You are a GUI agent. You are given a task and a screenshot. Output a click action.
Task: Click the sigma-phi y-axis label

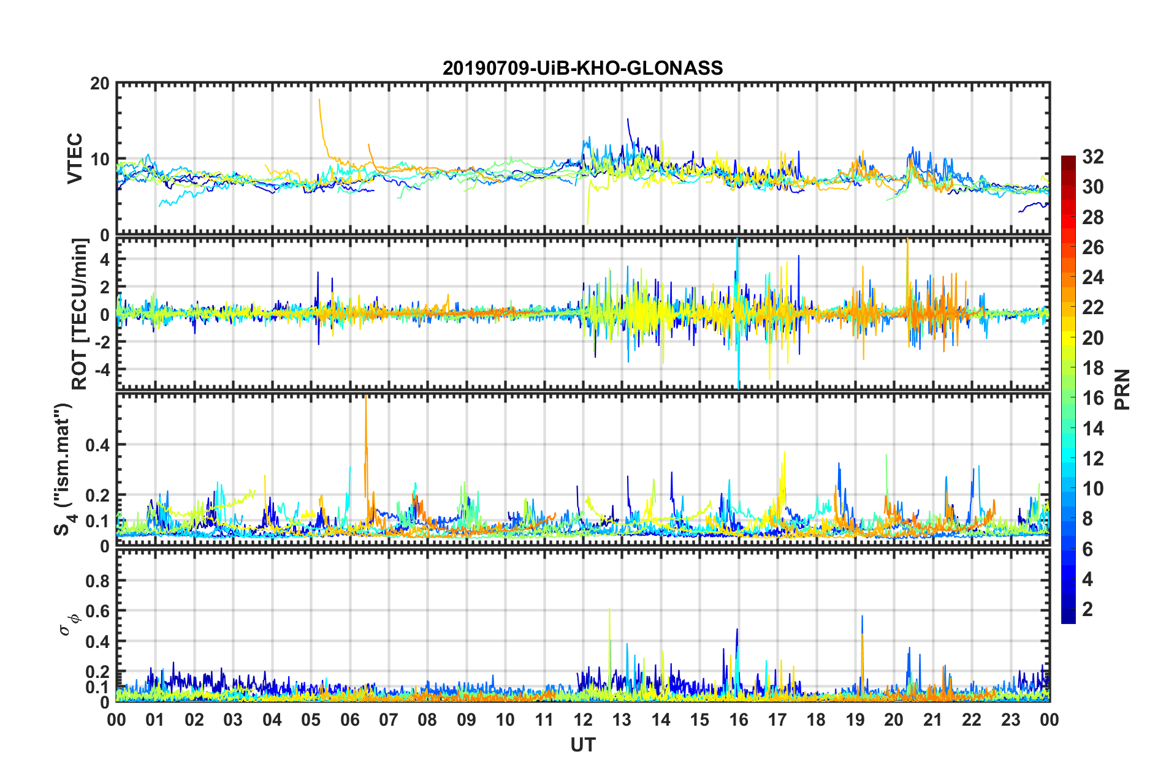(x=70, y=625)
